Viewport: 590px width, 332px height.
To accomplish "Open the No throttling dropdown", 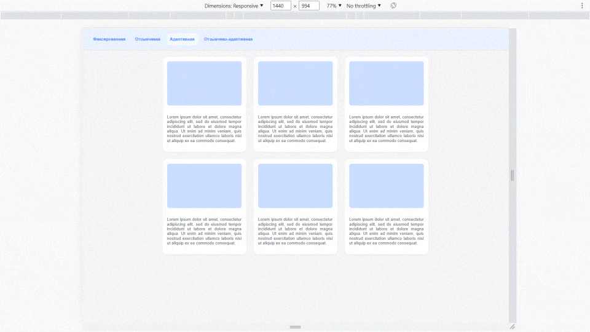I will click(x=363, y=6).
